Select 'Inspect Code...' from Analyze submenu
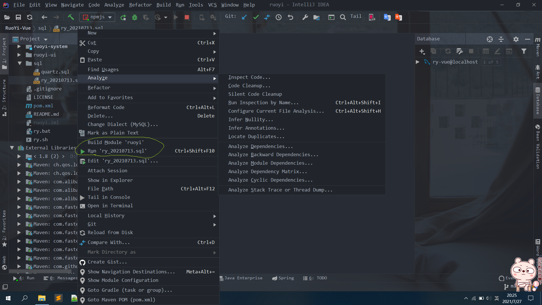The width and height of the screenshot is (542, 305). tap(250, 77)
